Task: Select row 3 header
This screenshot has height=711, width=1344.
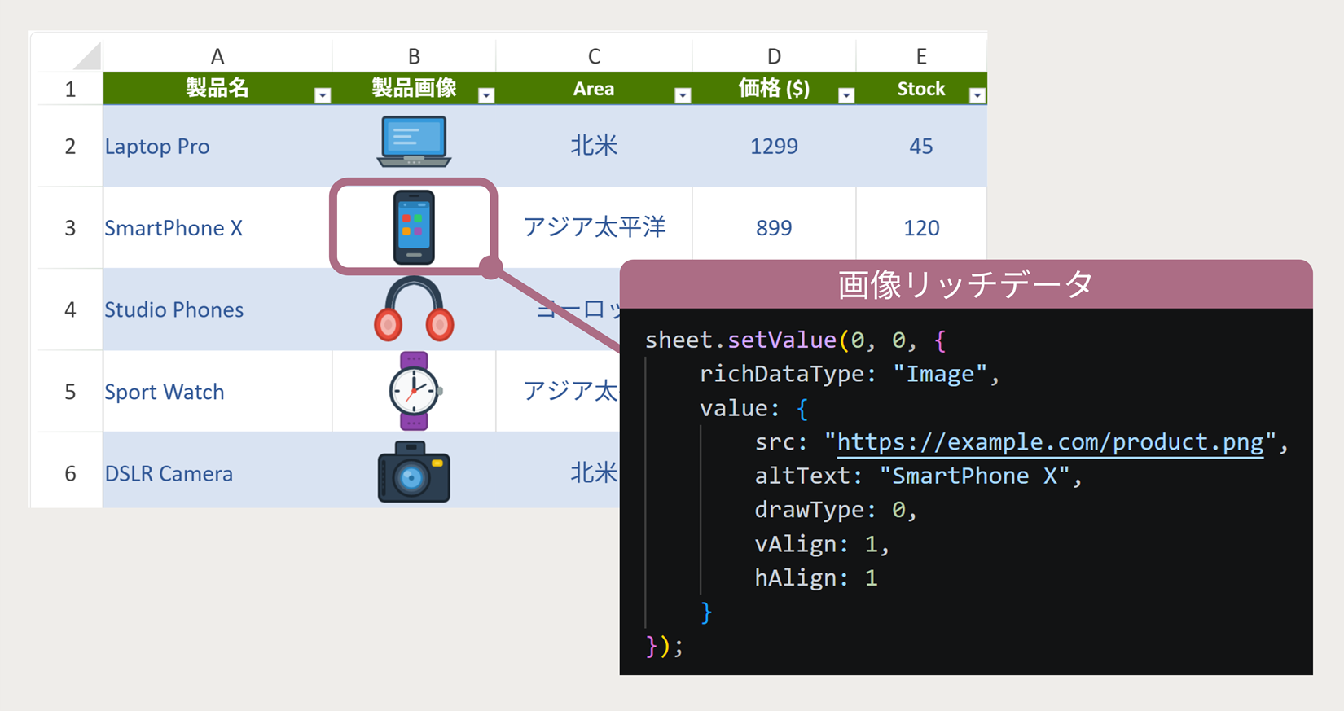Action: pos(70,227)
